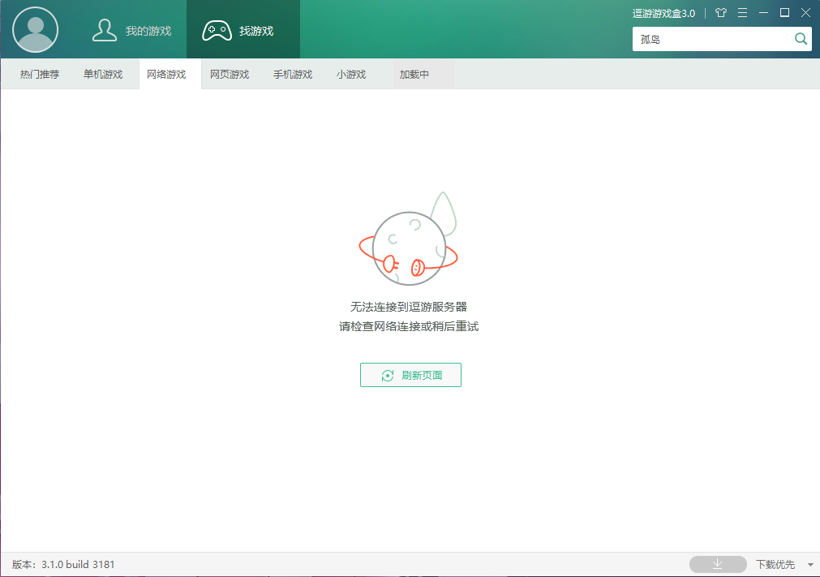Close the 逗游游戏盒 window
Screen dimensions: 820x577
pos(806,13)
